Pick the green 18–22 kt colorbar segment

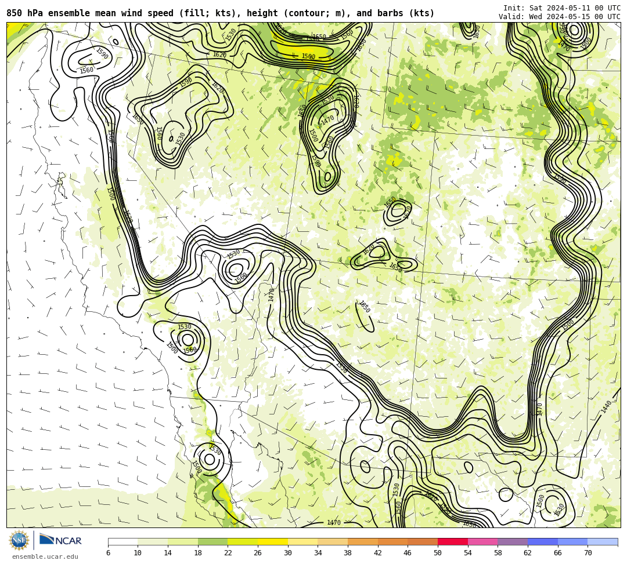coord(212,541)
